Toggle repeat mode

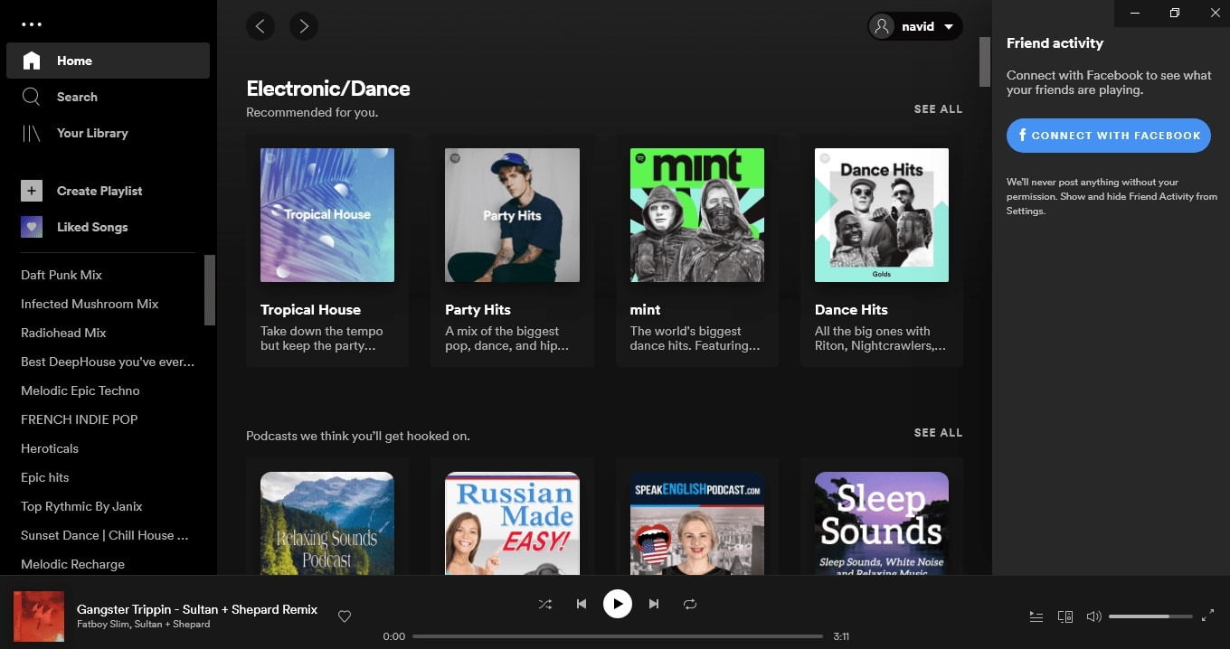pos(690,604)
